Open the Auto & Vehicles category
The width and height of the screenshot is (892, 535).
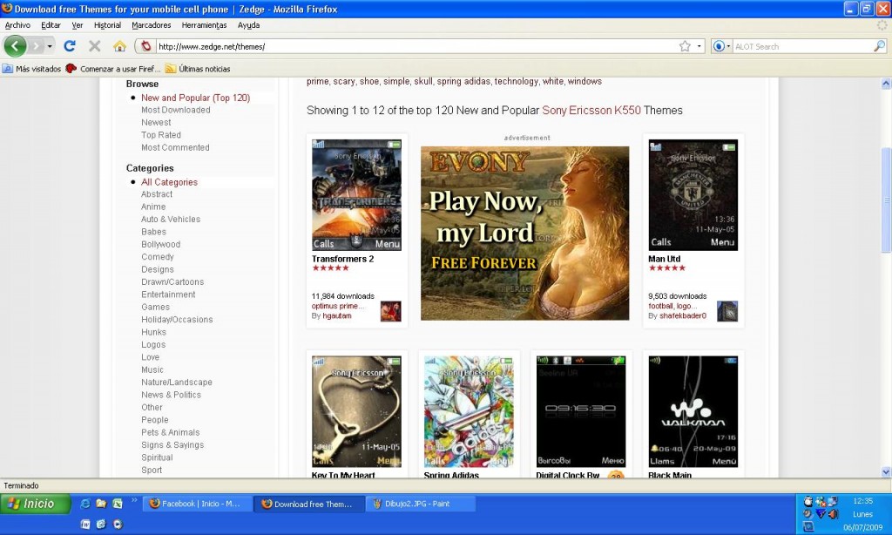(171, 219)
